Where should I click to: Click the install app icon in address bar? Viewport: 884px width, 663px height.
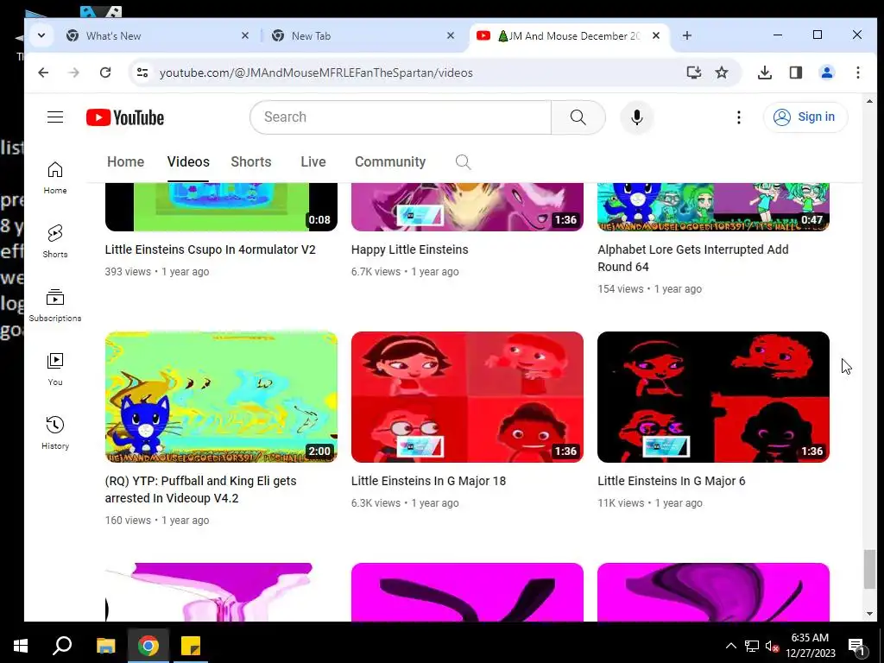694,73
